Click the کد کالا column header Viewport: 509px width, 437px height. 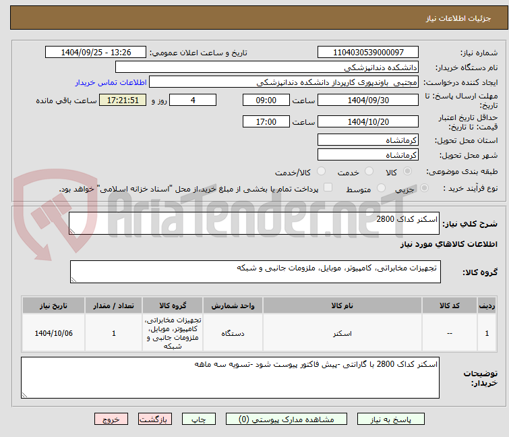(449, 305)
